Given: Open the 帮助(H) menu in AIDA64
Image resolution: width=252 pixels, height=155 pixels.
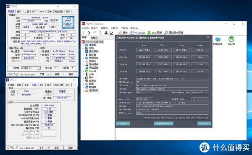Looking at the screenshot, I should point(134,28).
